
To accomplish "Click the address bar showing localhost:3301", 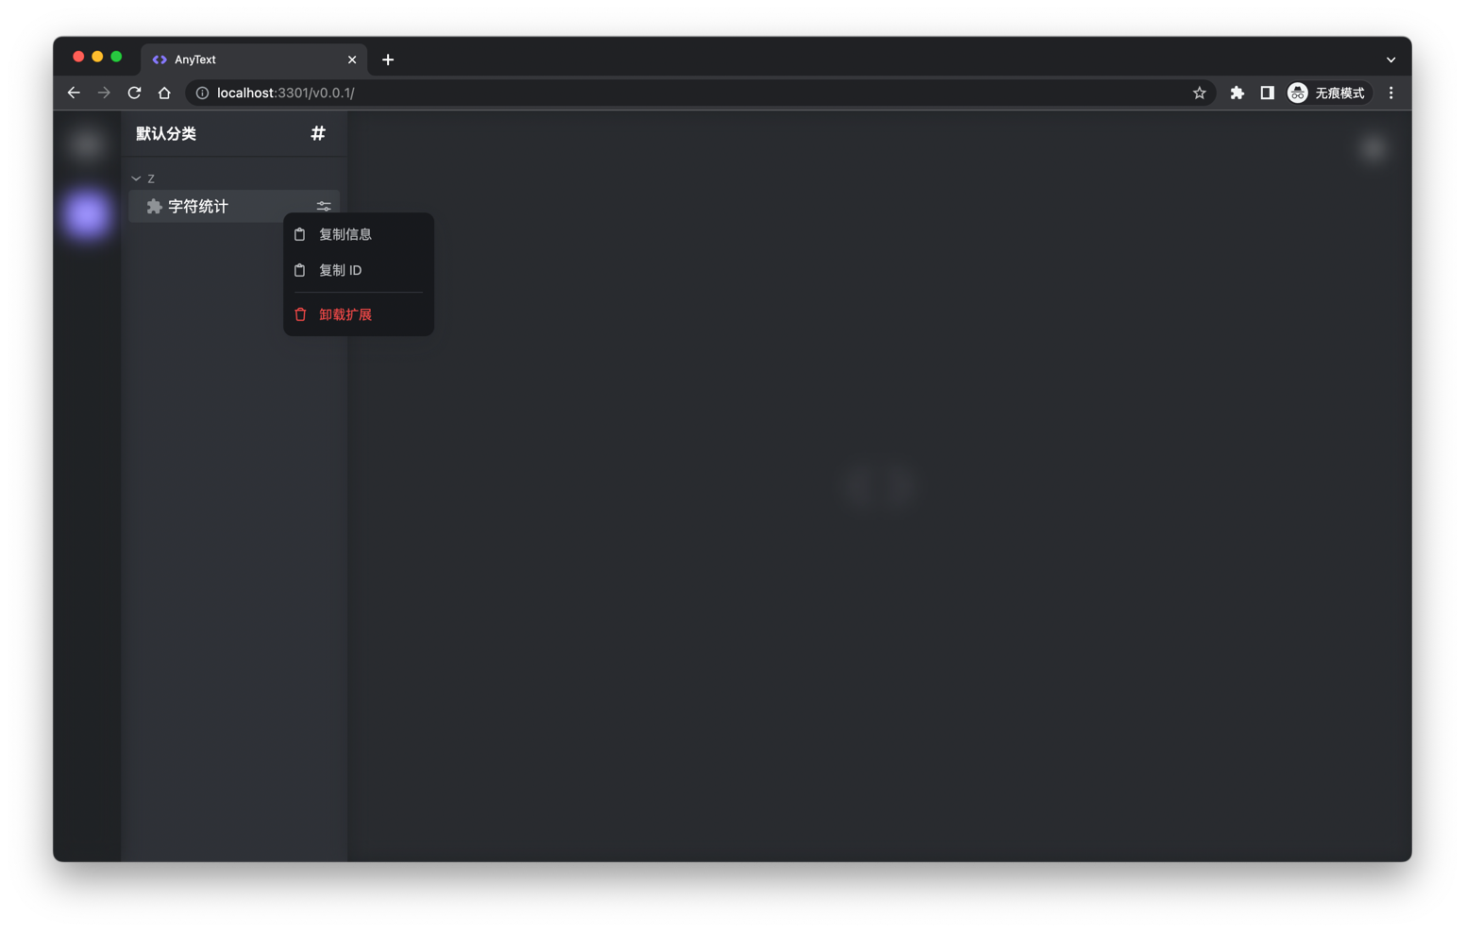I will pos(699,93).
